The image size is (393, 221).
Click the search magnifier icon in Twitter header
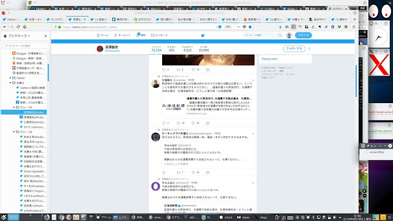pyautogui.click(x=280, y=36)
